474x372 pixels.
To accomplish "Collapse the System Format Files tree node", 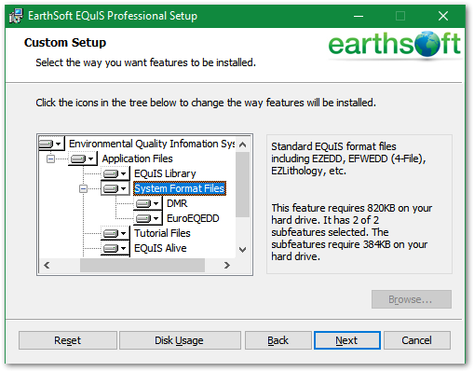I will (x=83, y=188).
